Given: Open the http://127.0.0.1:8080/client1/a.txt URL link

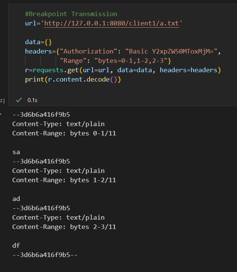Looking at the screenshot, I should [112, 23].
